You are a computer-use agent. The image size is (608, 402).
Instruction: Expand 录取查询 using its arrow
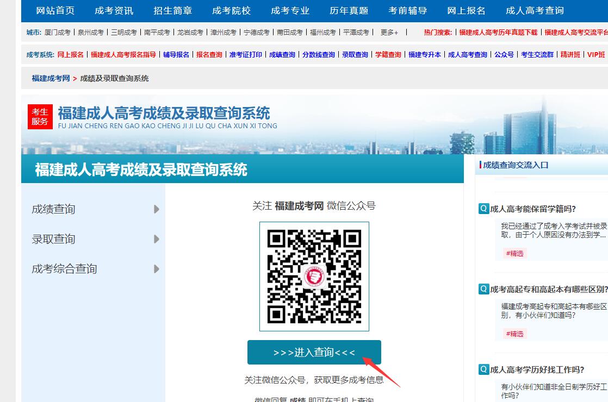(x=157, y=239)
